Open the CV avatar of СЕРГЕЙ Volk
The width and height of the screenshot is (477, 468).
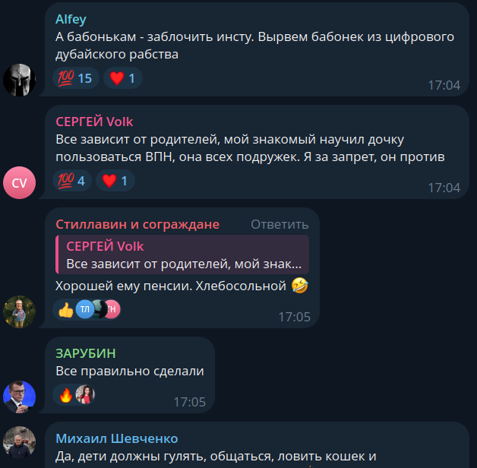[x=20, y=182]
